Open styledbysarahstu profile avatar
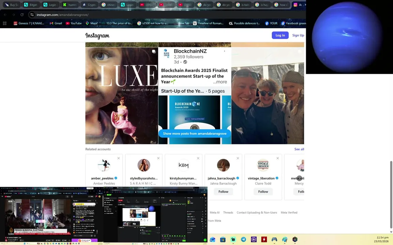This screenshot has width=393, height=245. click(144, 165)
